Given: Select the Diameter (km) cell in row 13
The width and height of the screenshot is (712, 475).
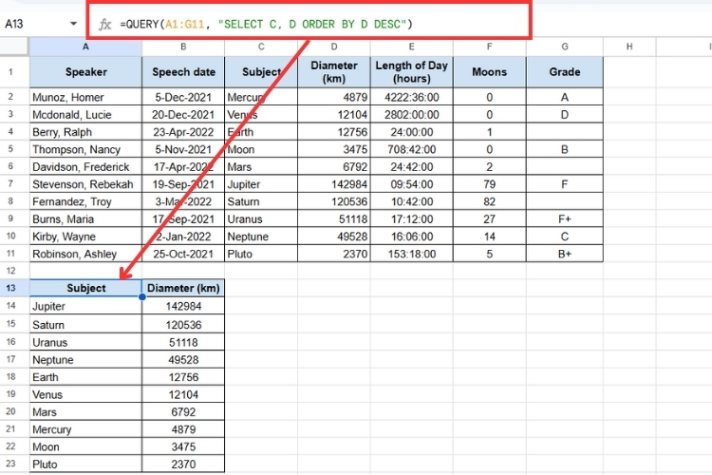Looking at the screenshot, I should pos(183,288).
